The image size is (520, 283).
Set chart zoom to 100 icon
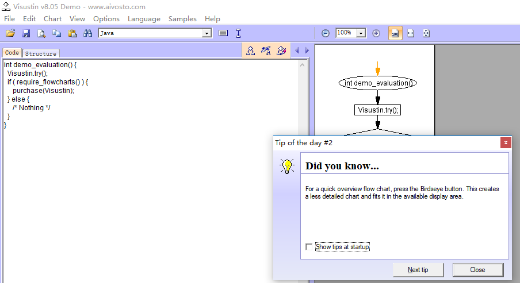(x=395, y=33)
